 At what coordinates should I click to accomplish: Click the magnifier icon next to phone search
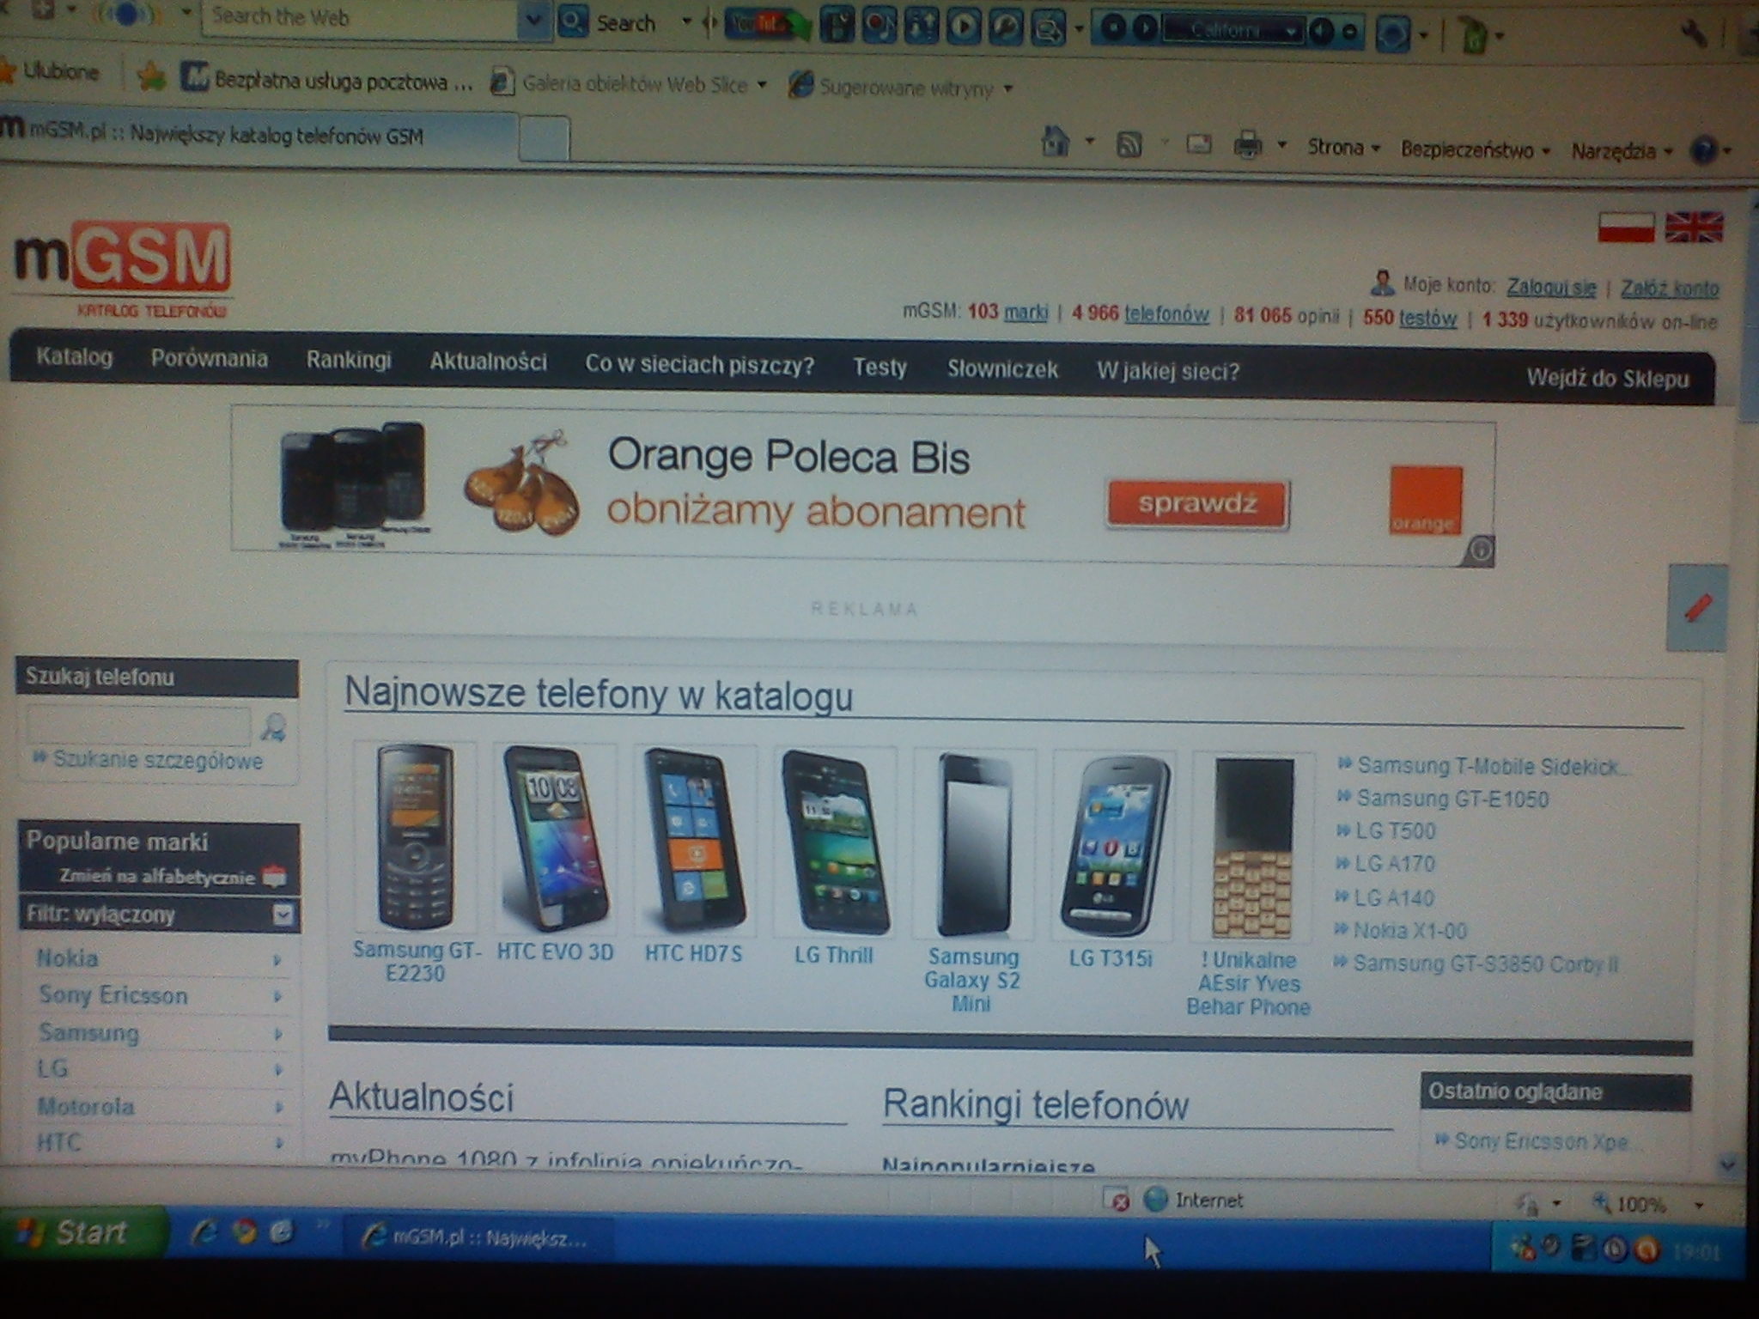click(x=274, y=728)
